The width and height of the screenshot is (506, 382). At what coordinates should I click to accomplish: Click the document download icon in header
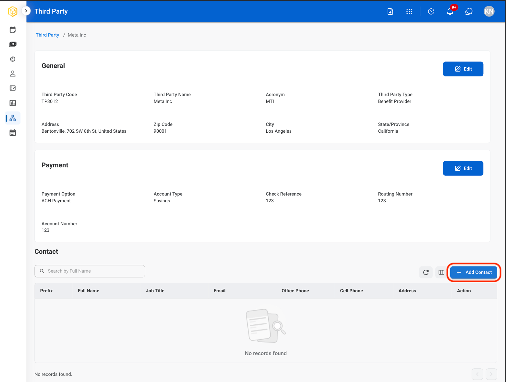(390, 11)
